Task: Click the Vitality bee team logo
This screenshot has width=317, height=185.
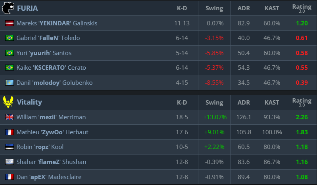Action: point(8,102)
